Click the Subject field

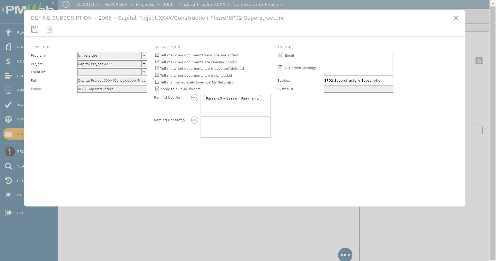358,80
